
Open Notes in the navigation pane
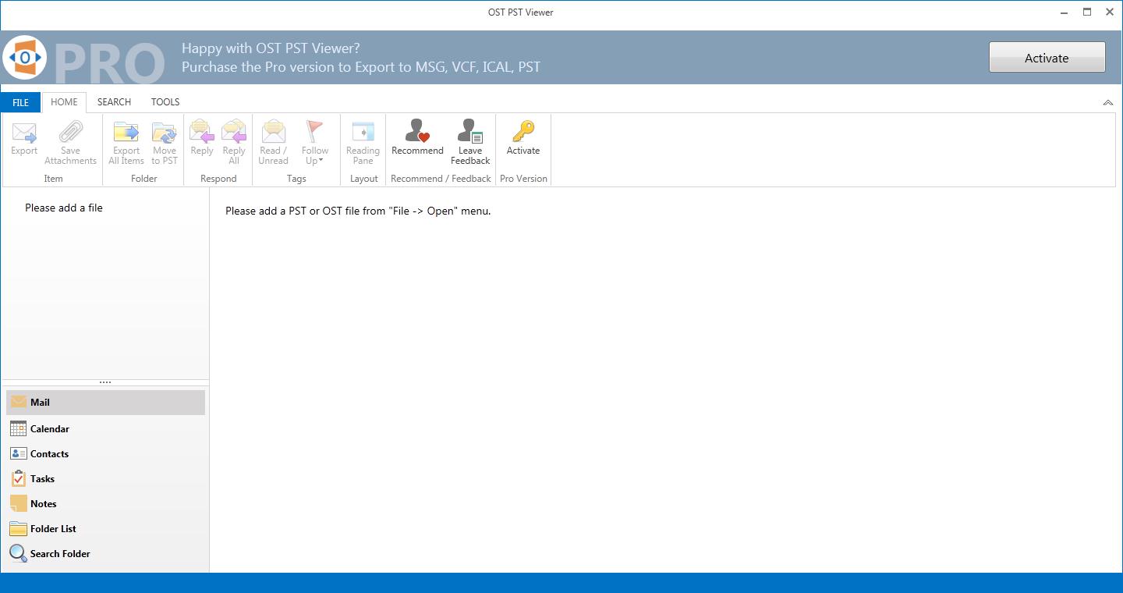tap(106, 503)
